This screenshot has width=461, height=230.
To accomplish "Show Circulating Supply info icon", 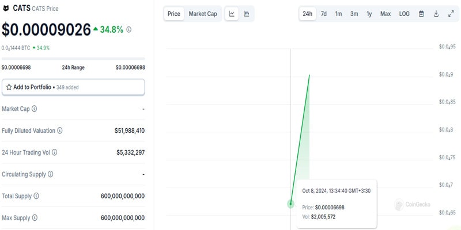I will [51, 174].
